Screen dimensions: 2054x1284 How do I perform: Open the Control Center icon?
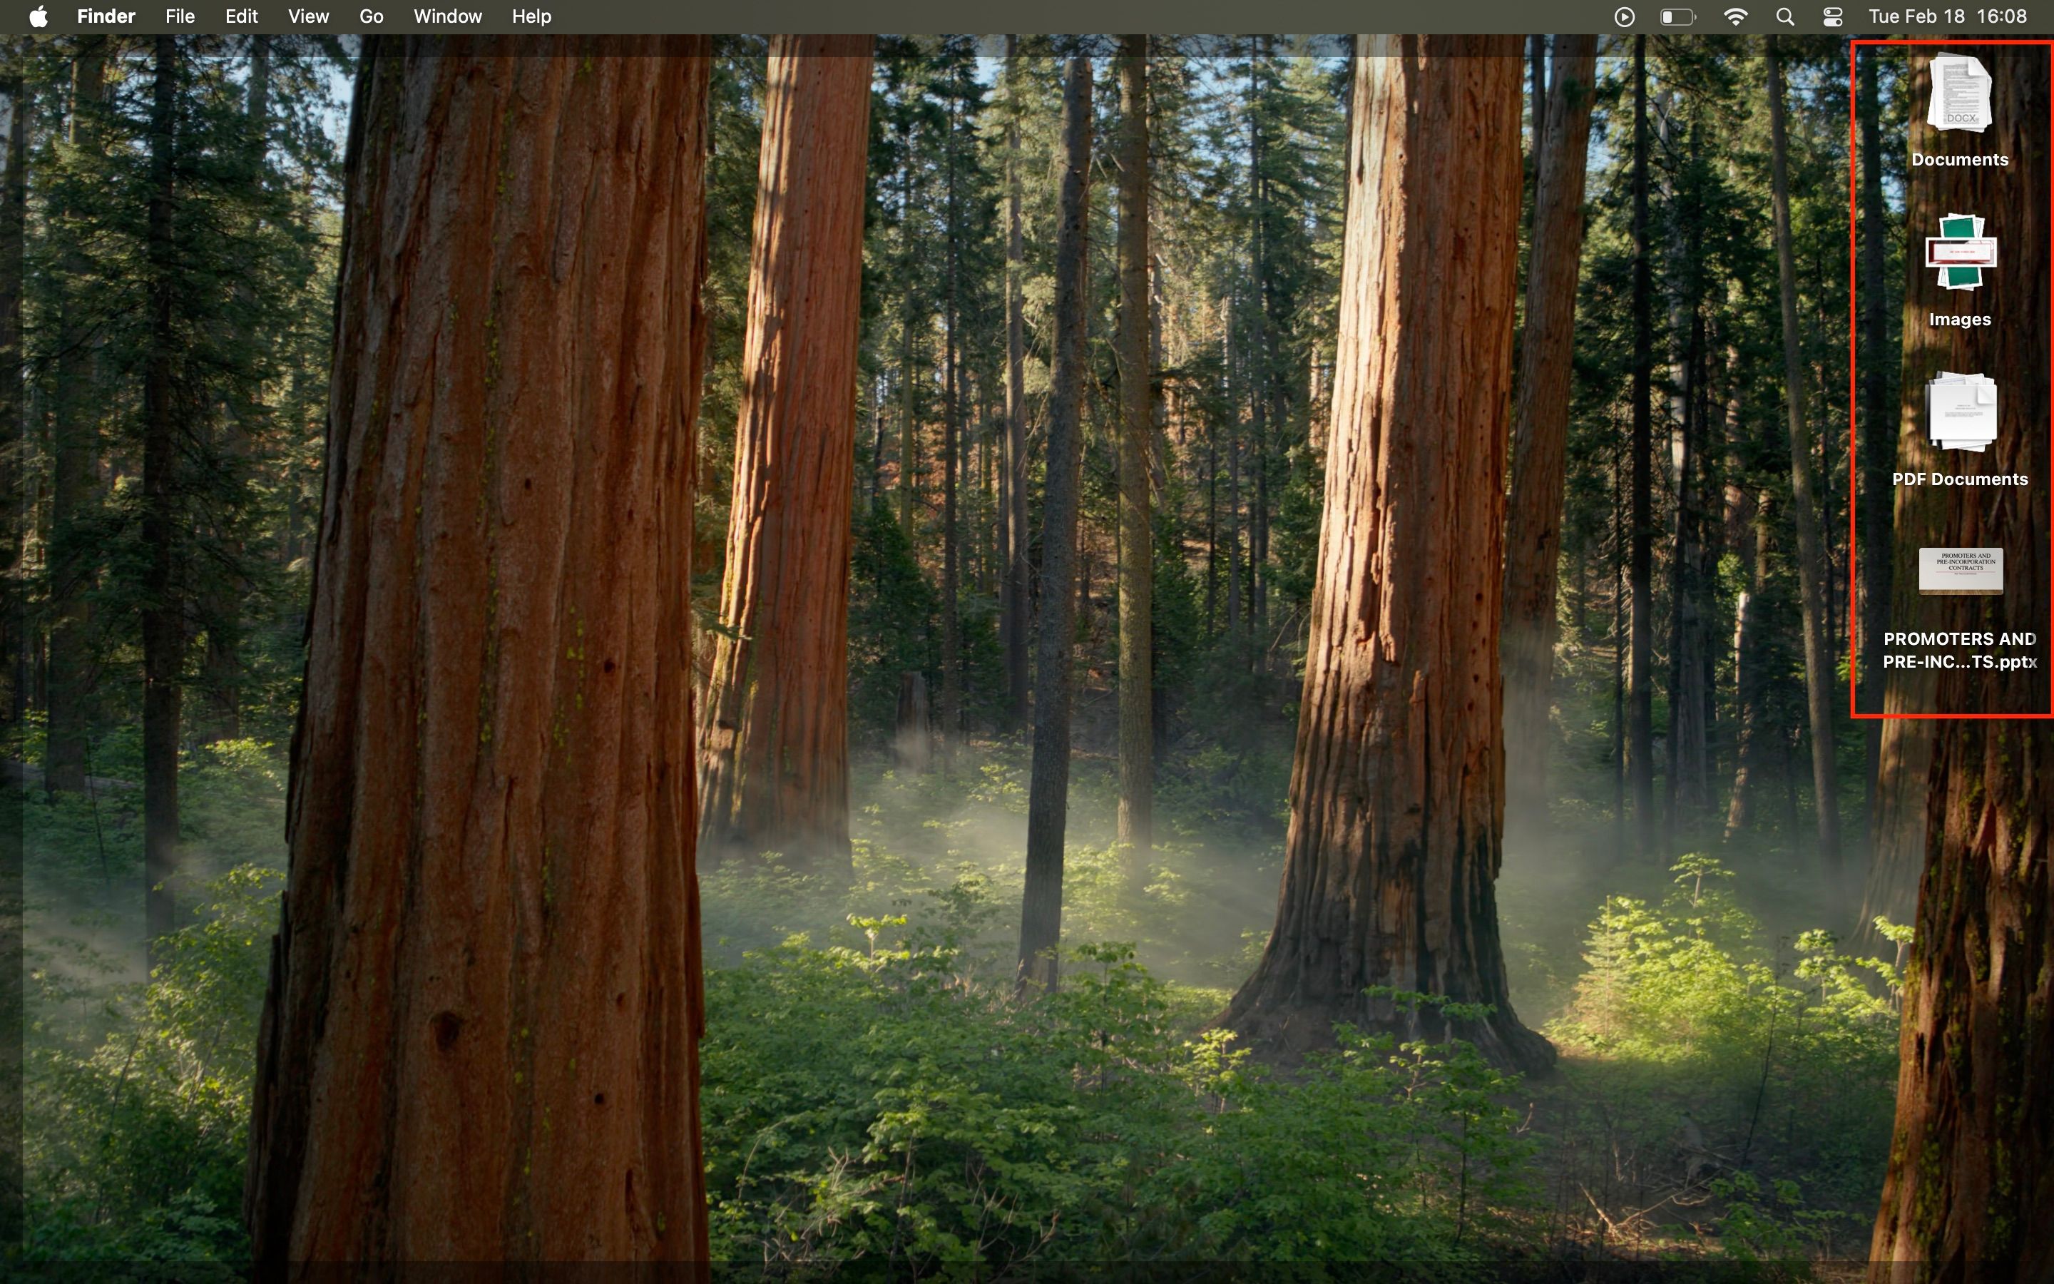point(1831,15)
